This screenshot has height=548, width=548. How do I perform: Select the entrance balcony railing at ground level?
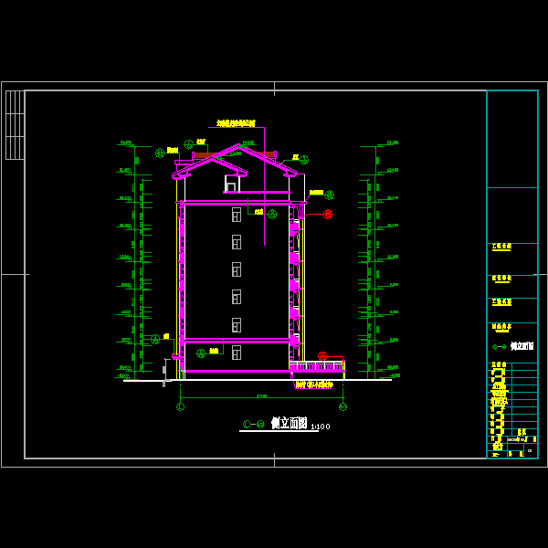point(316,366)
